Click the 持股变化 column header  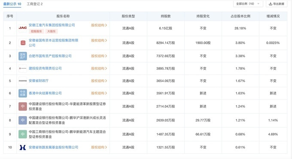tap(203, 16)
